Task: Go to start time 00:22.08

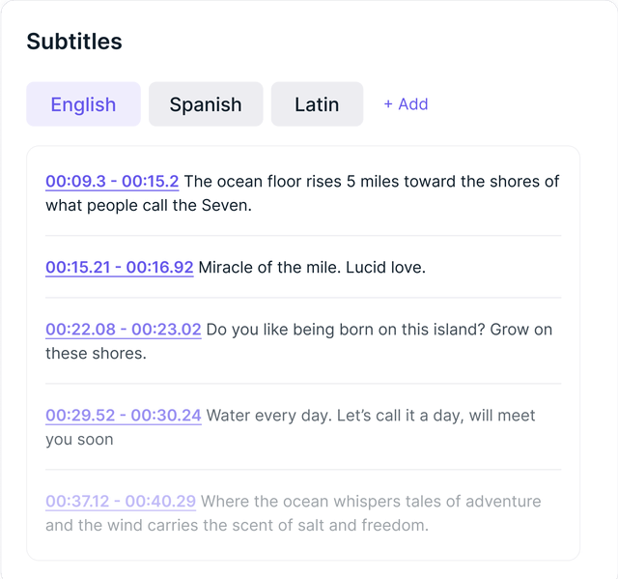Action: click(x=82, y=330)
